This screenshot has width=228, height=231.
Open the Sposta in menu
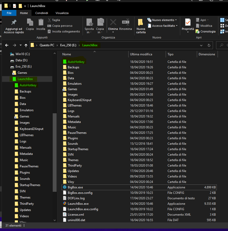tap(89, 26)
